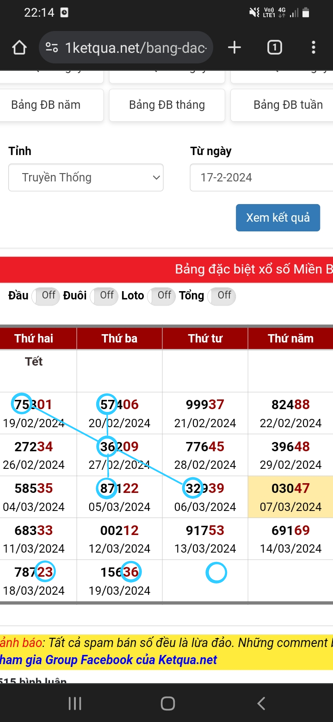The height and width of the screenshot is (722, 333).
Task: Open browser three-dot menu
Action: [314, 47]
